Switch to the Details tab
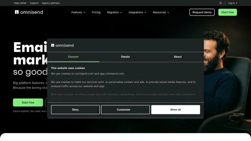Viewport: 251px width, 141px height. [x=126, y=57]
